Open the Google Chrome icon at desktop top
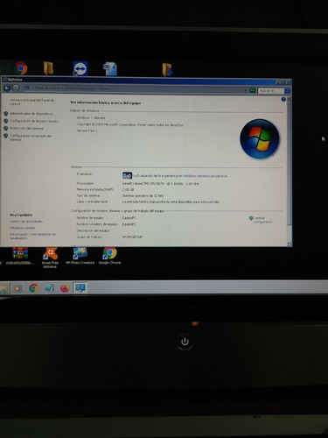328x438 pixels. (x=21, y=68)
